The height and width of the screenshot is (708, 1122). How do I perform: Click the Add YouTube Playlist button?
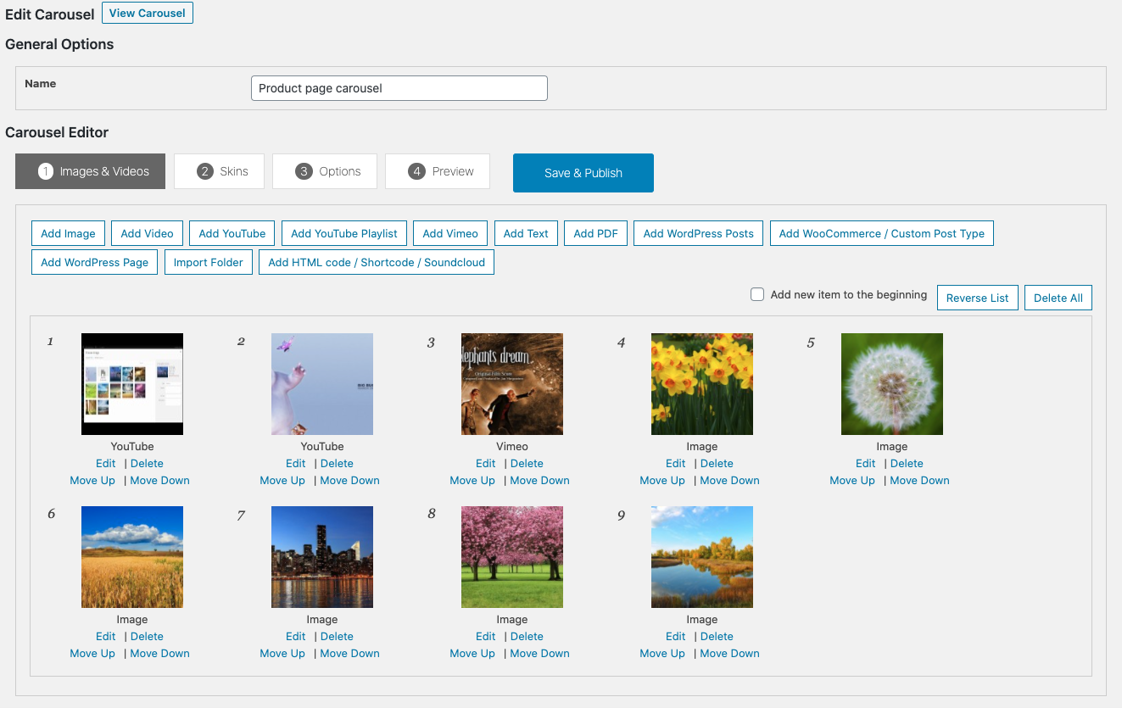[x=343, y=233]
